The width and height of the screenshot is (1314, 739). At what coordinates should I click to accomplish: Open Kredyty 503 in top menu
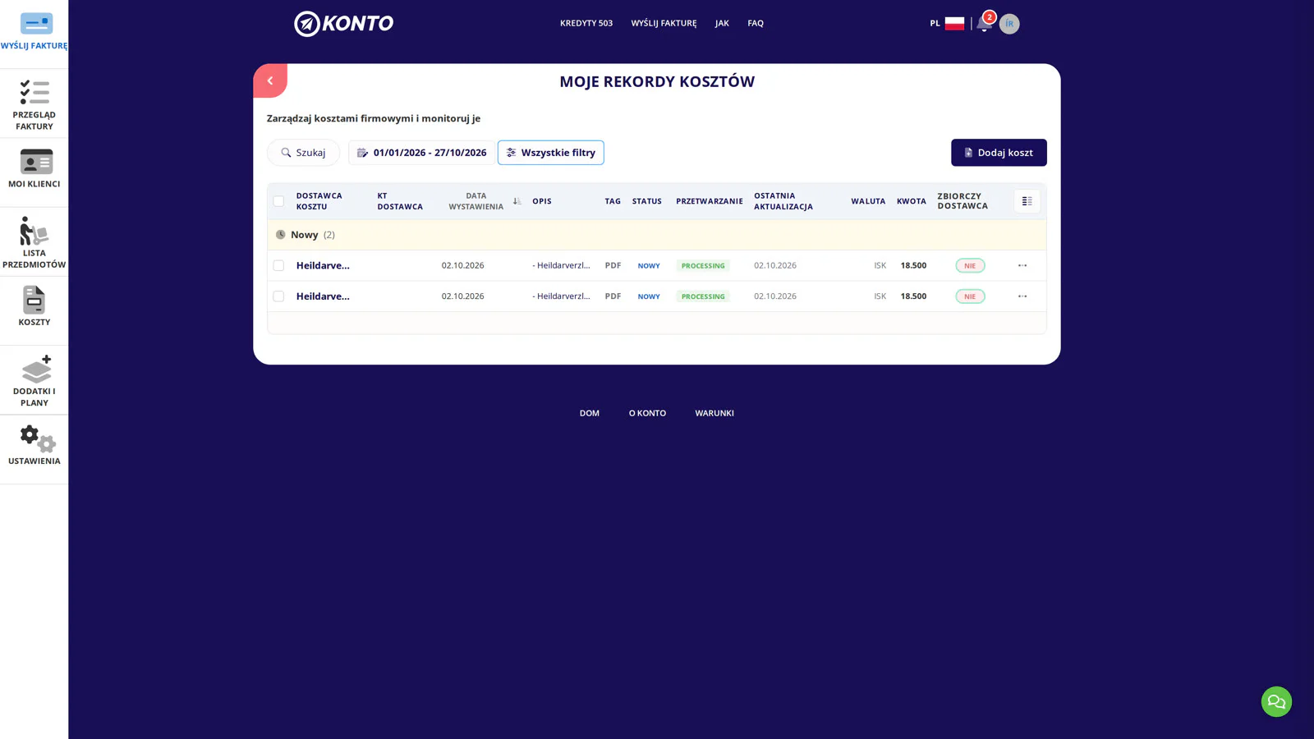586,23
